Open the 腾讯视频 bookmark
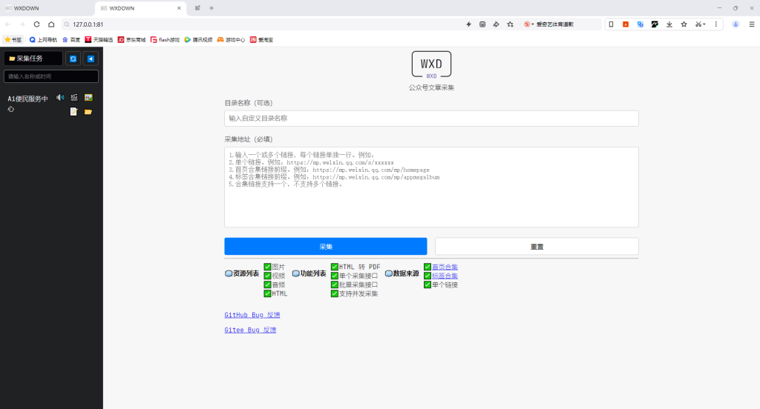Image resolution: width=760 pixels, height=409 pixels. [198, 40]
